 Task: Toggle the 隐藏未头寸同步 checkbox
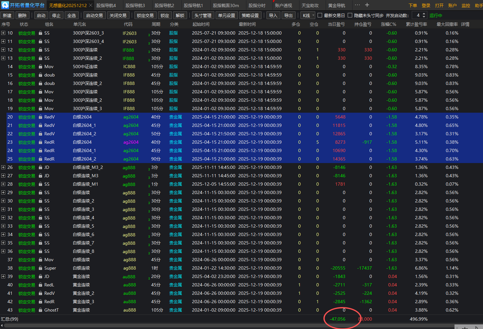coord(350,15)
